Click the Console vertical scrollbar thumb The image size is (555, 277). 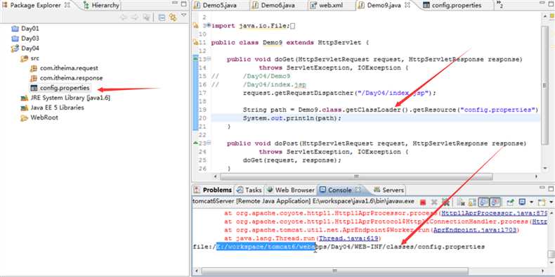pos(551,254)
